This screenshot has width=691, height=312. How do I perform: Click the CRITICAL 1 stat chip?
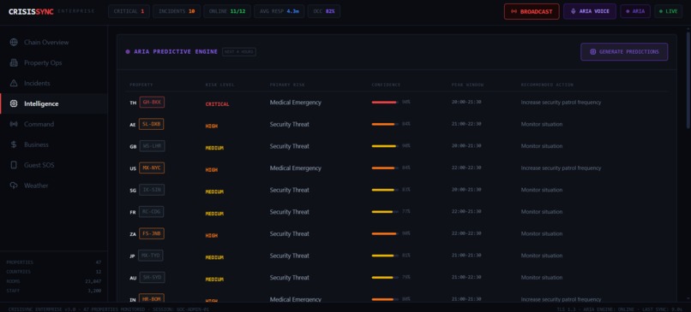(129, 11)
